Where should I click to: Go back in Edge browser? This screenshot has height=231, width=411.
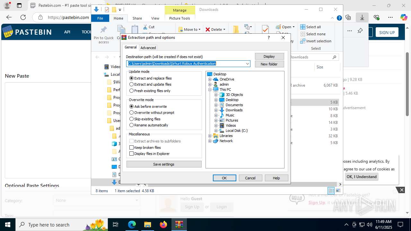pyautogui.click(x=9, y=17)
